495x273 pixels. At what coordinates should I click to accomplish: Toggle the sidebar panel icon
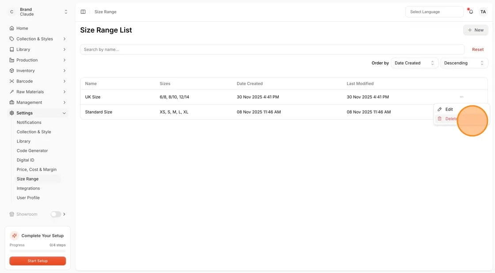click(83, 11)
